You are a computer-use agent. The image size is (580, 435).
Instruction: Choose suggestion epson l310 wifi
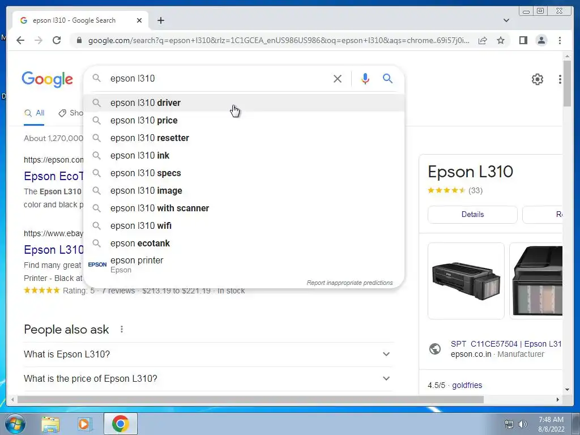coord(244,226)
